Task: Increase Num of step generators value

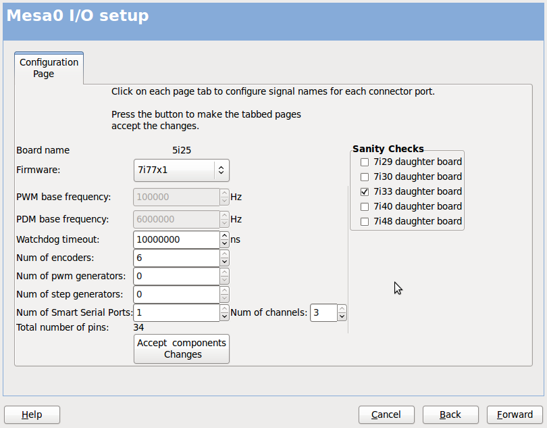Action: (x=224, y=290)
